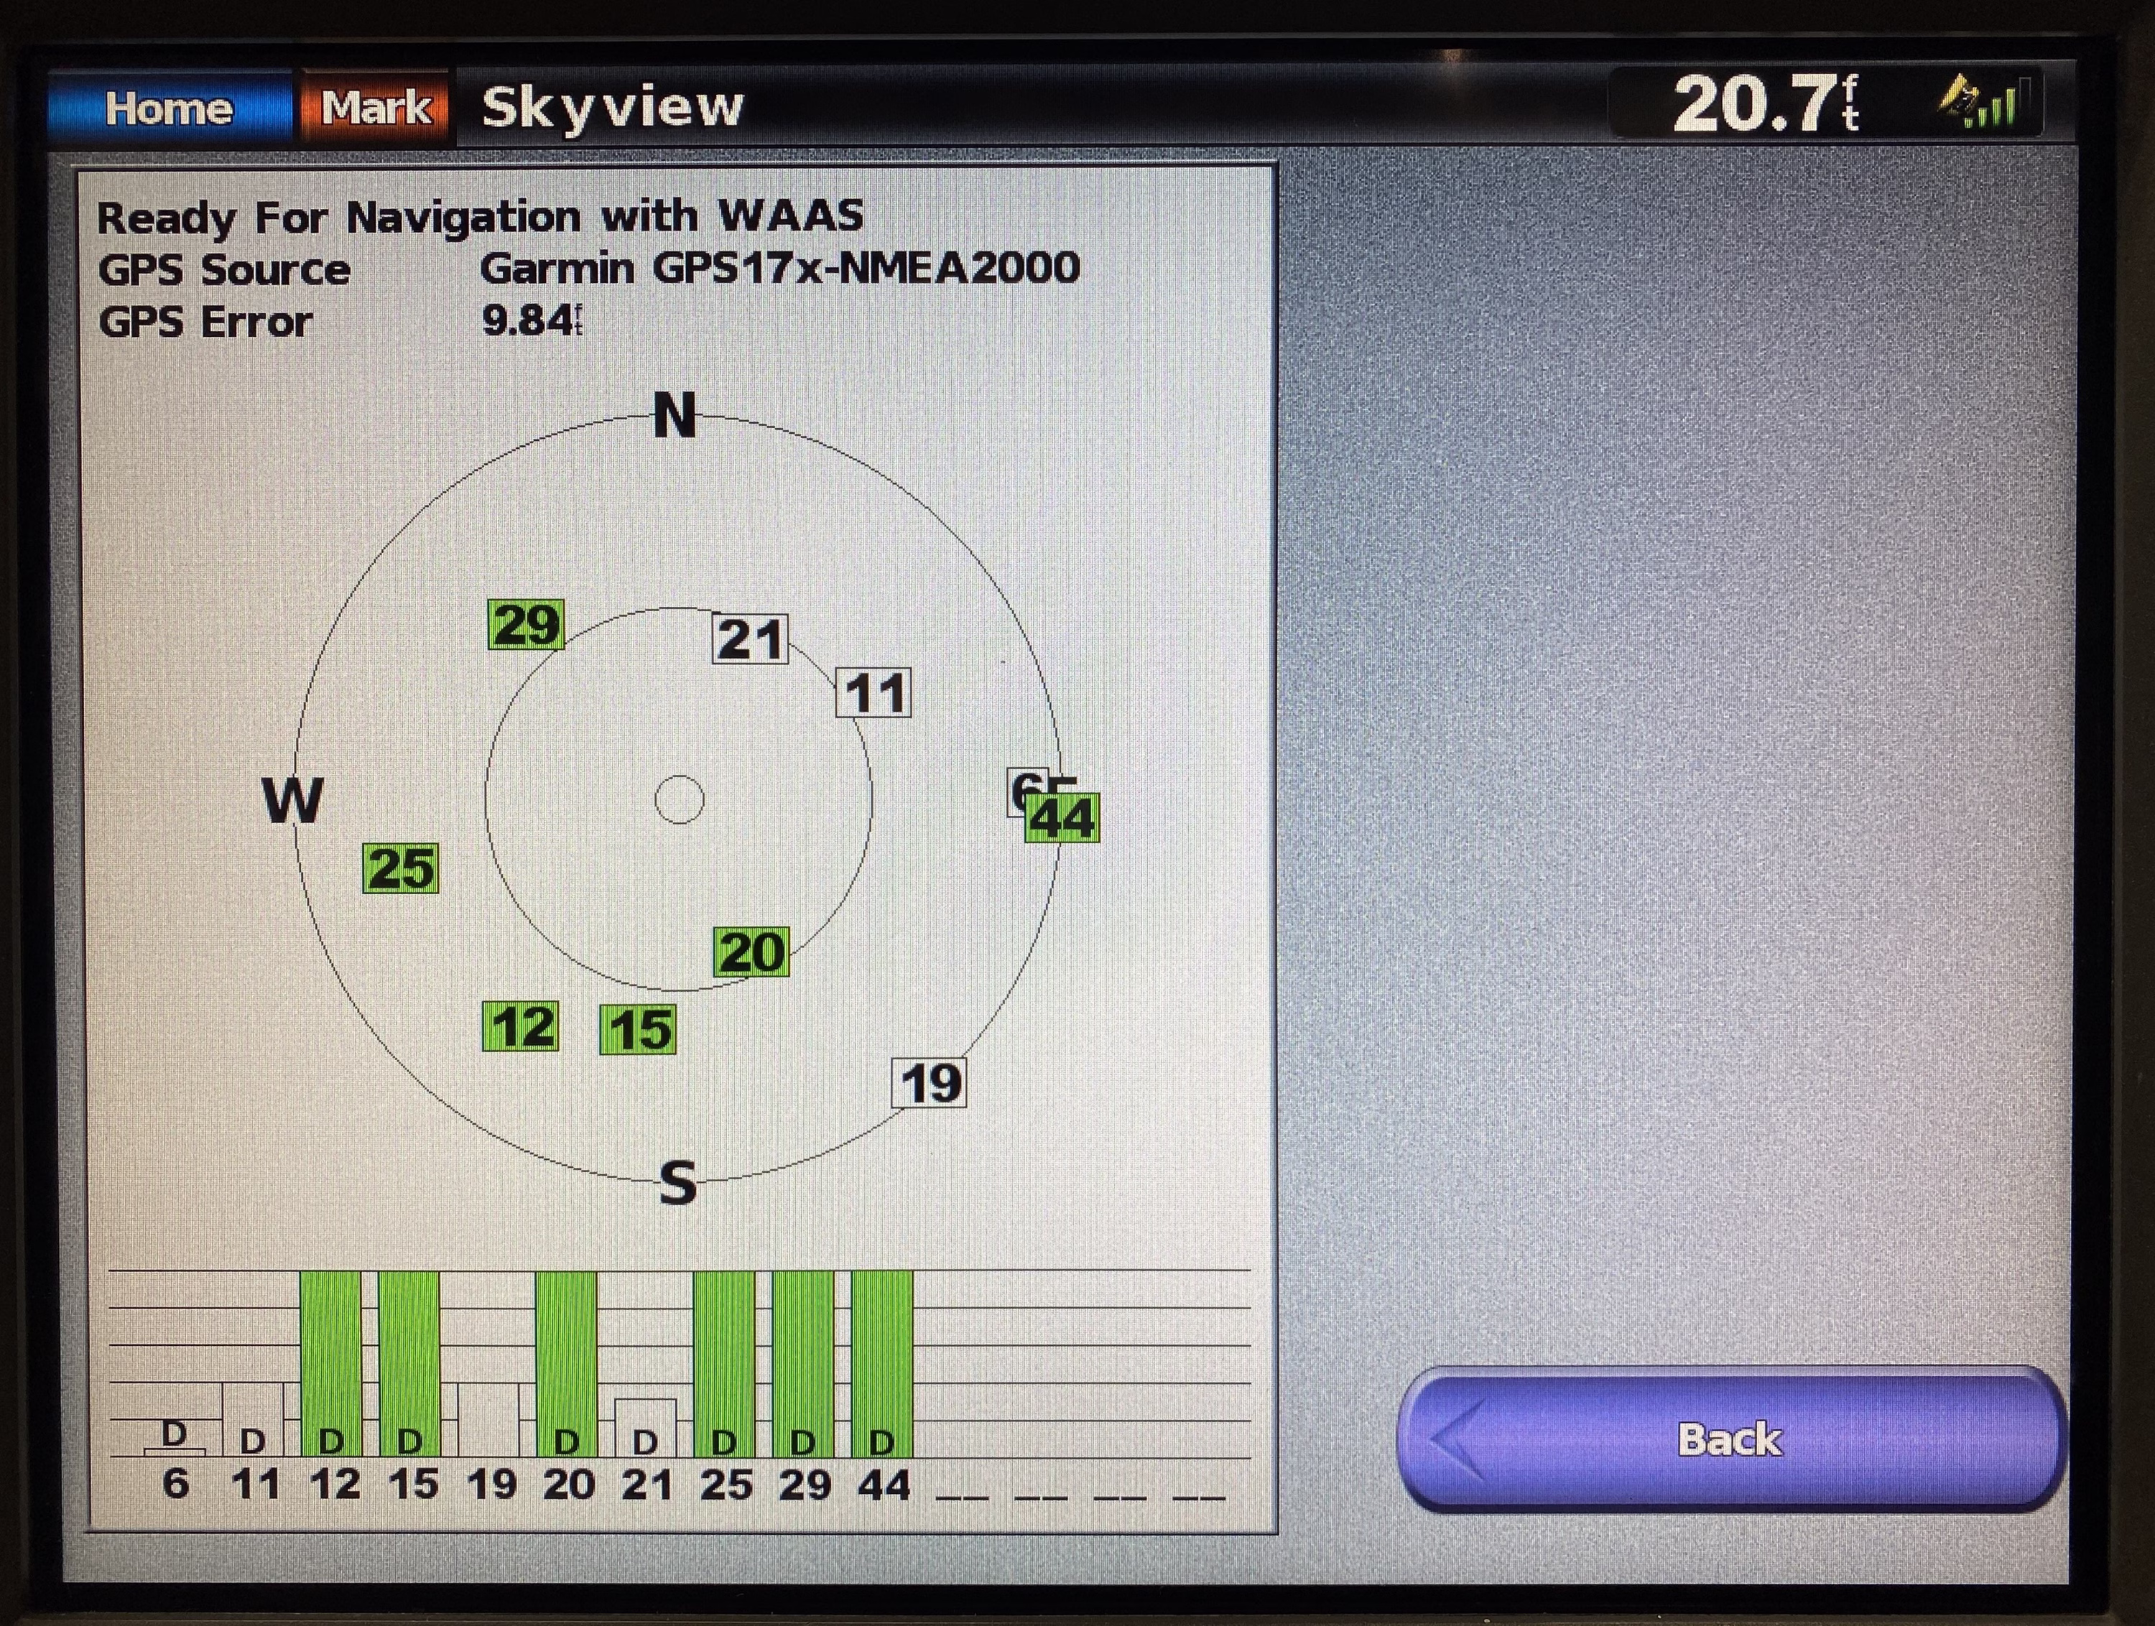Tap the Home button

click(x=170, y=107)
